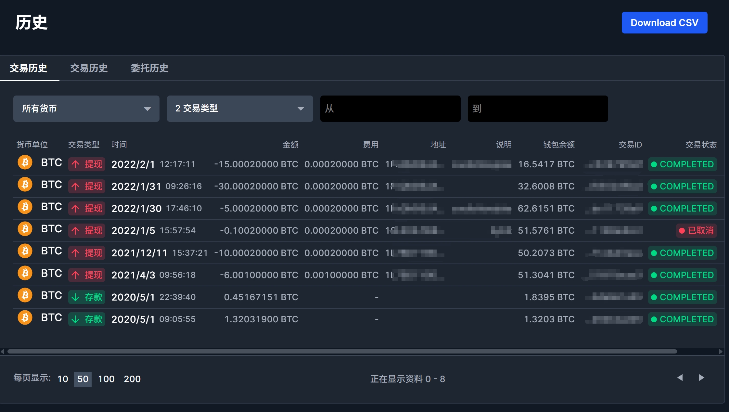Image resolution: width=729 pixels, height=412 pixels.
Task: Click the 提现 badge on the 2021/4/3 row
Action: click(86, 275)
